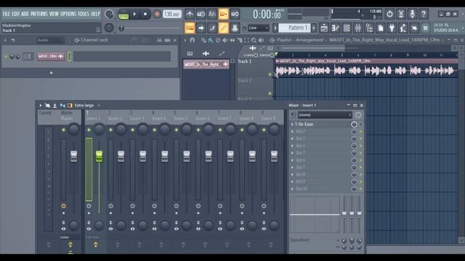Mute the WASV channel green light
The width and height of the screenshot is (465, 261).
point(6,57)
